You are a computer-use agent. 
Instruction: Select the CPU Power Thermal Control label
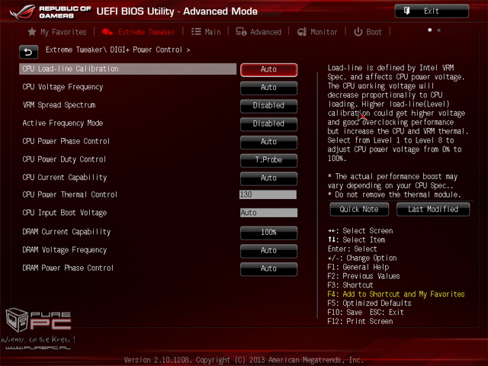click(69, 195)
